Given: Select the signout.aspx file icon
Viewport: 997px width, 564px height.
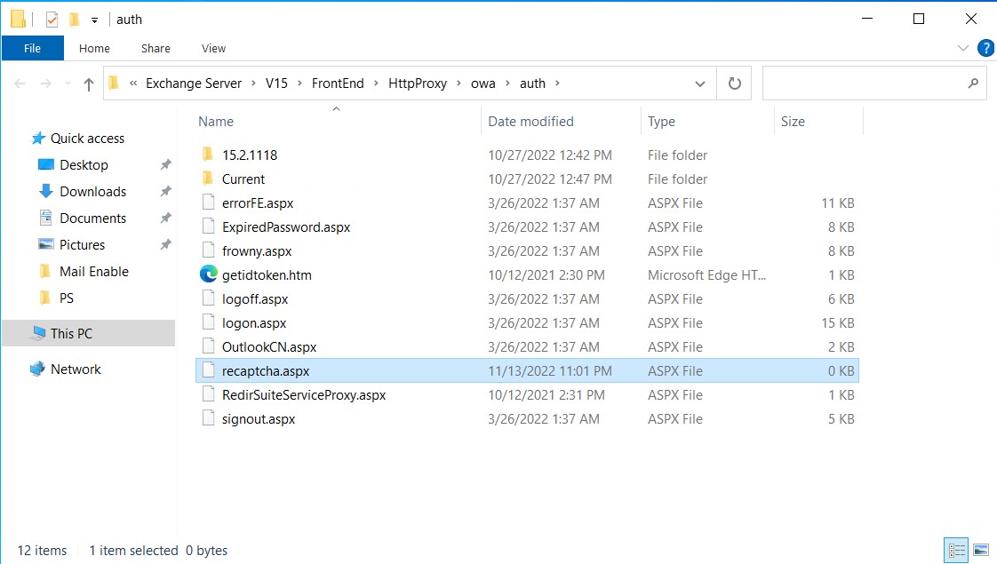Looking at the screenshot, I should (x=208, y=418).
